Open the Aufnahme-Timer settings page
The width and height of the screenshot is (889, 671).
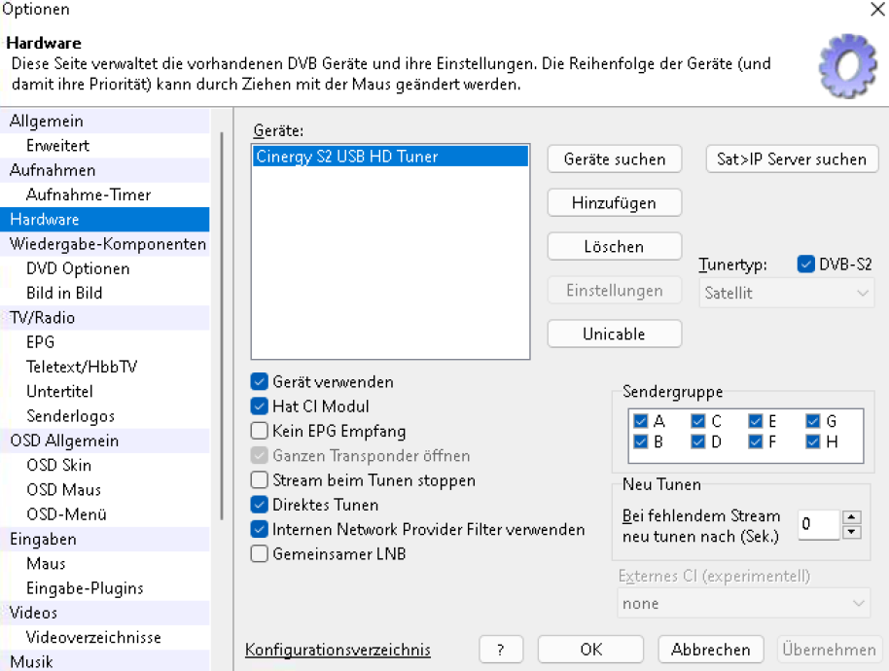[89, 194]
